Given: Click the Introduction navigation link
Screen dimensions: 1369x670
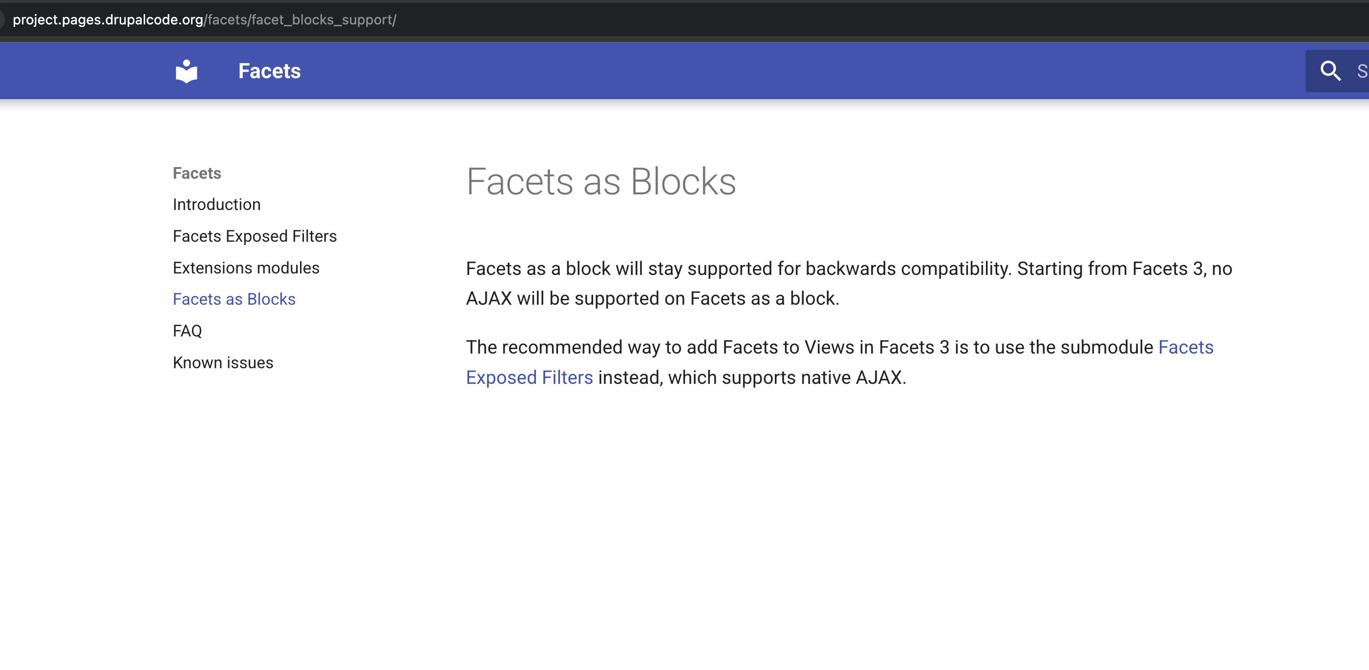Looking at the screenshot, I should point(216,204).
